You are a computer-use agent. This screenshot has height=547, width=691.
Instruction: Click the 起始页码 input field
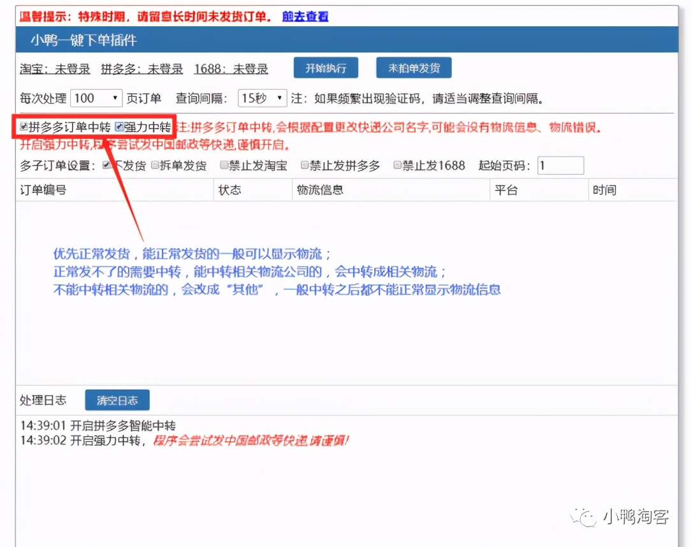(560, 164)
